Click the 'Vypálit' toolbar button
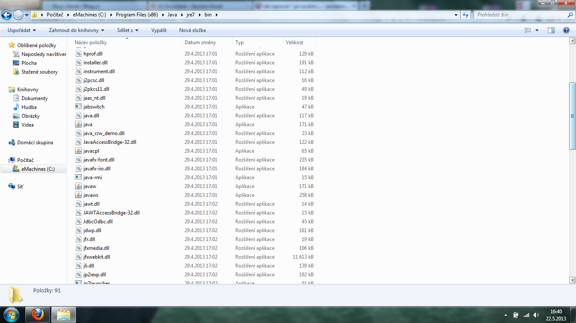 pos(159,30)
